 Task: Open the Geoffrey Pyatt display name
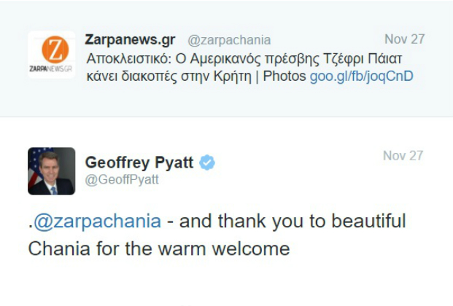coord(139,162)
